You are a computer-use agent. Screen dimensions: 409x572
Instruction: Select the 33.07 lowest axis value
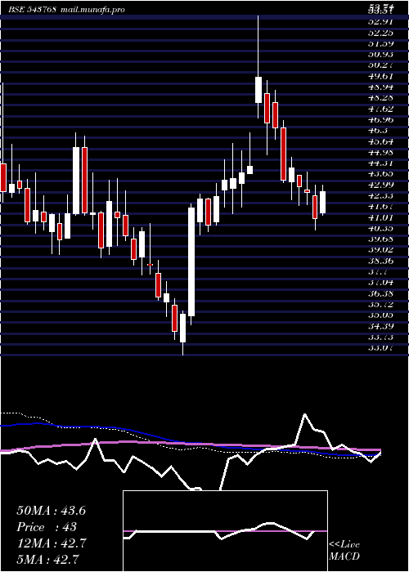pos(381,347)
